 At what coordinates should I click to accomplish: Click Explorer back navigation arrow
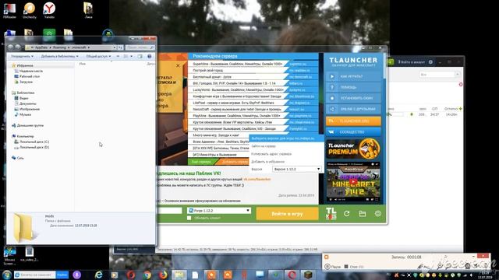(x=11, y=47)
